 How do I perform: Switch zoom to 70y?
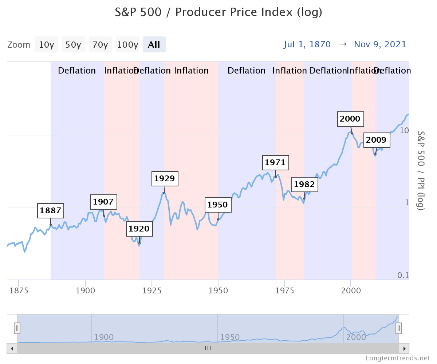click(x=100, y=45)
